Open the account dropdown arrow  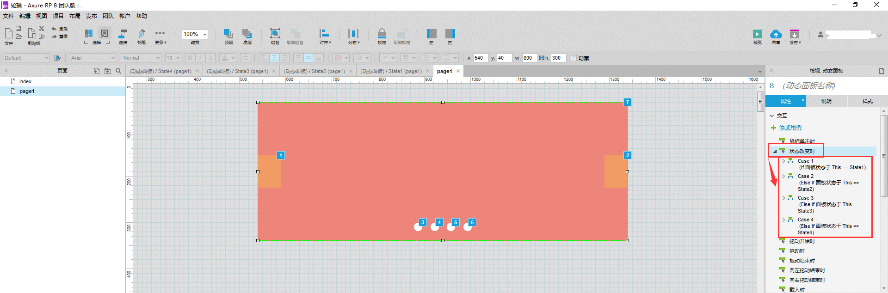pos(879,35)
